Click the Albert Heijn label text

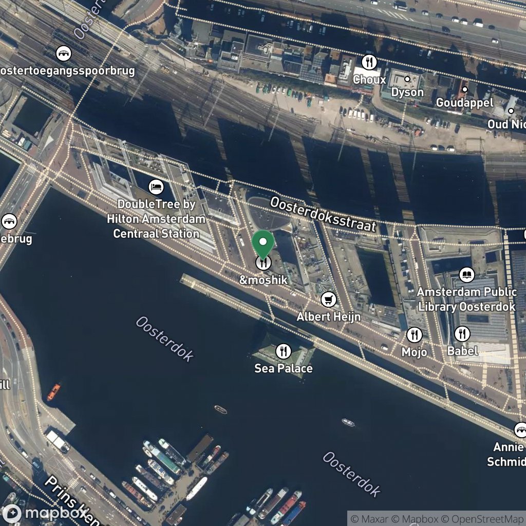[329, 316]
